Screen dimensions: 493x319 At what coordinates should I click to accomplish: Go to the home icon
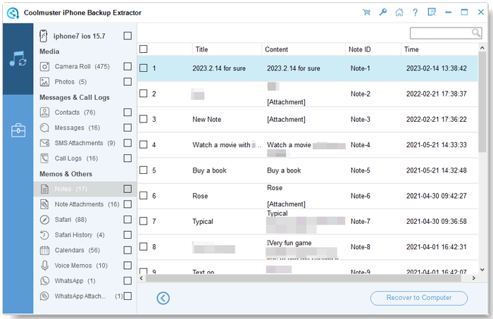click(x=399, y=12)
